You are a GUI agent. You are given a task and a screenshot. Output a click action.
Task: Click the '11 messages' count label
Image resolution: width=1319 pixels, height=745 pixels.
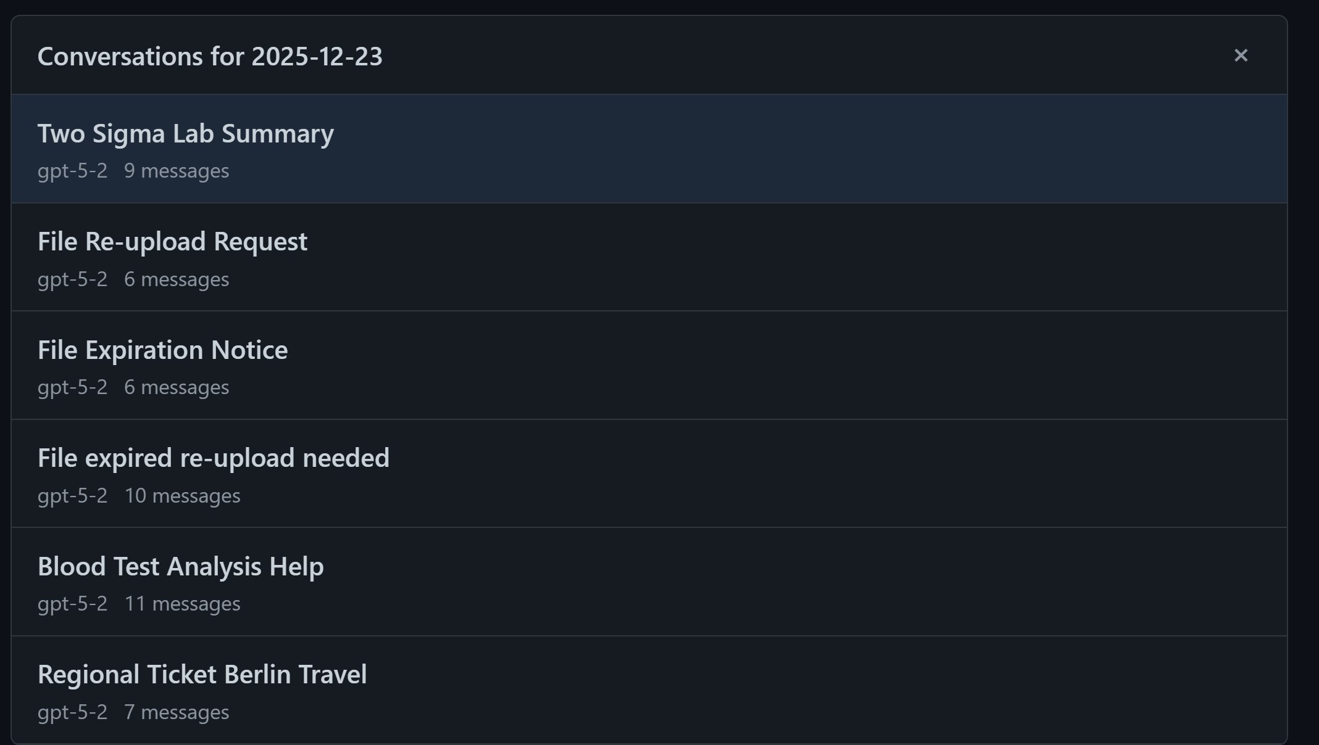pyautogui.click(x=182, y=604)
